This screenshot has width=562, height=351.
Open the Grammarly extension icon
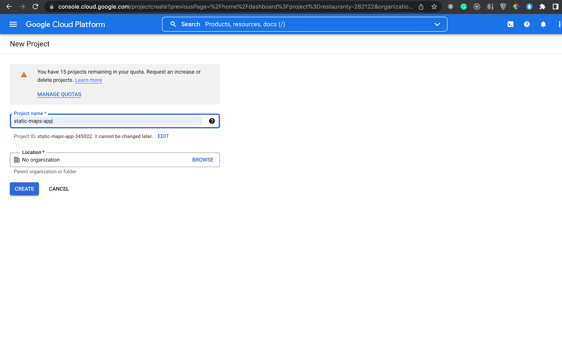(464, 7)
